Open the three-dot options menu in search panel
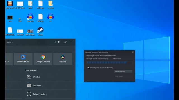The height and width of the screenshot is (100, 179). pyautogui.click(x=71, y=42)
